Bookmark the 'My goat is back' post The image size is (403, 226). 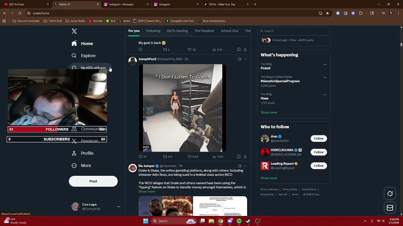[x=239, y=49]
